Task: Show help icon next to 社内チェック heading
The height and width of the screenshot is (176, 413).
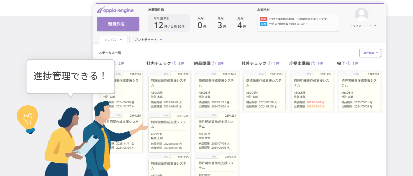Action: (174, 63)
